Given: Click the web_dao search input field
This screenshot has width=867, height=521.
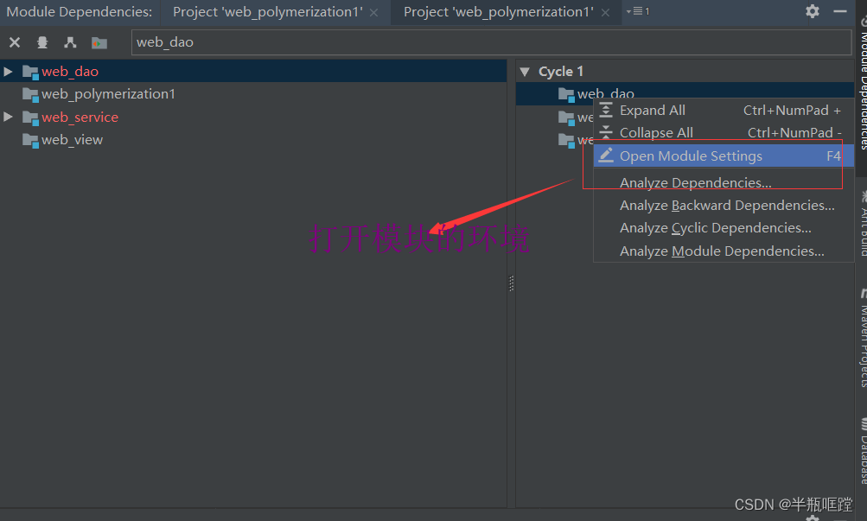Looking at the screenshot, I should 346,41.
